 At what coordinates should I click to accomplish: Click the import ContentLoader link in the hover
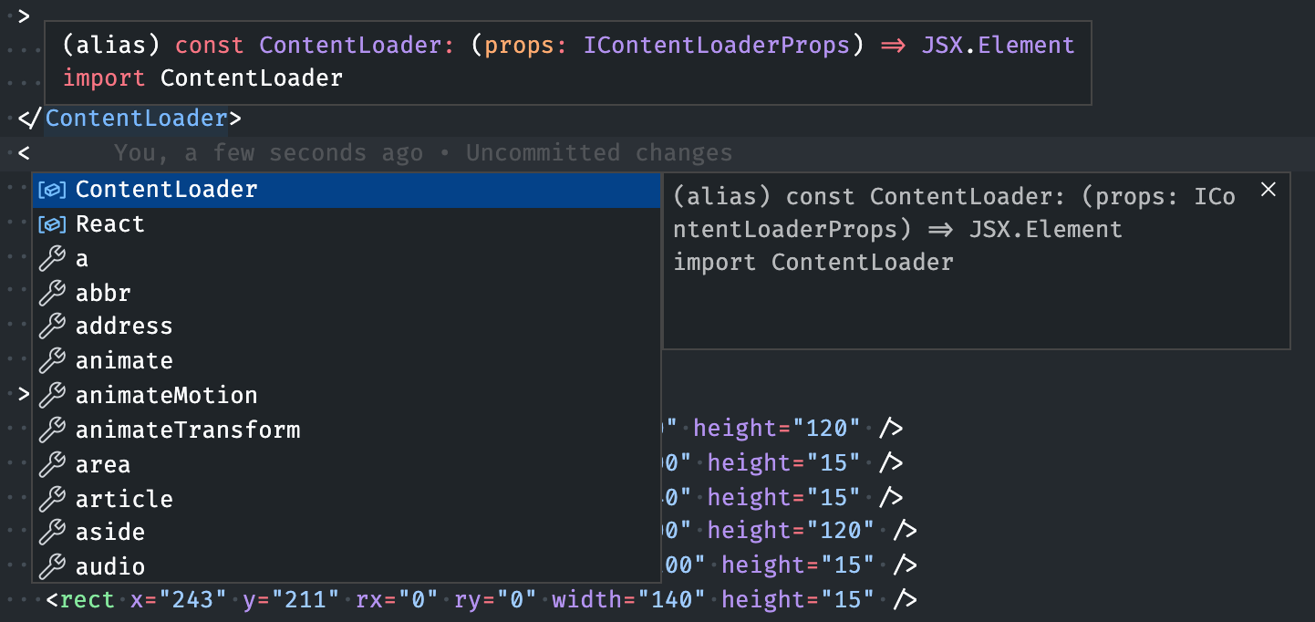(x=250, y=78)
